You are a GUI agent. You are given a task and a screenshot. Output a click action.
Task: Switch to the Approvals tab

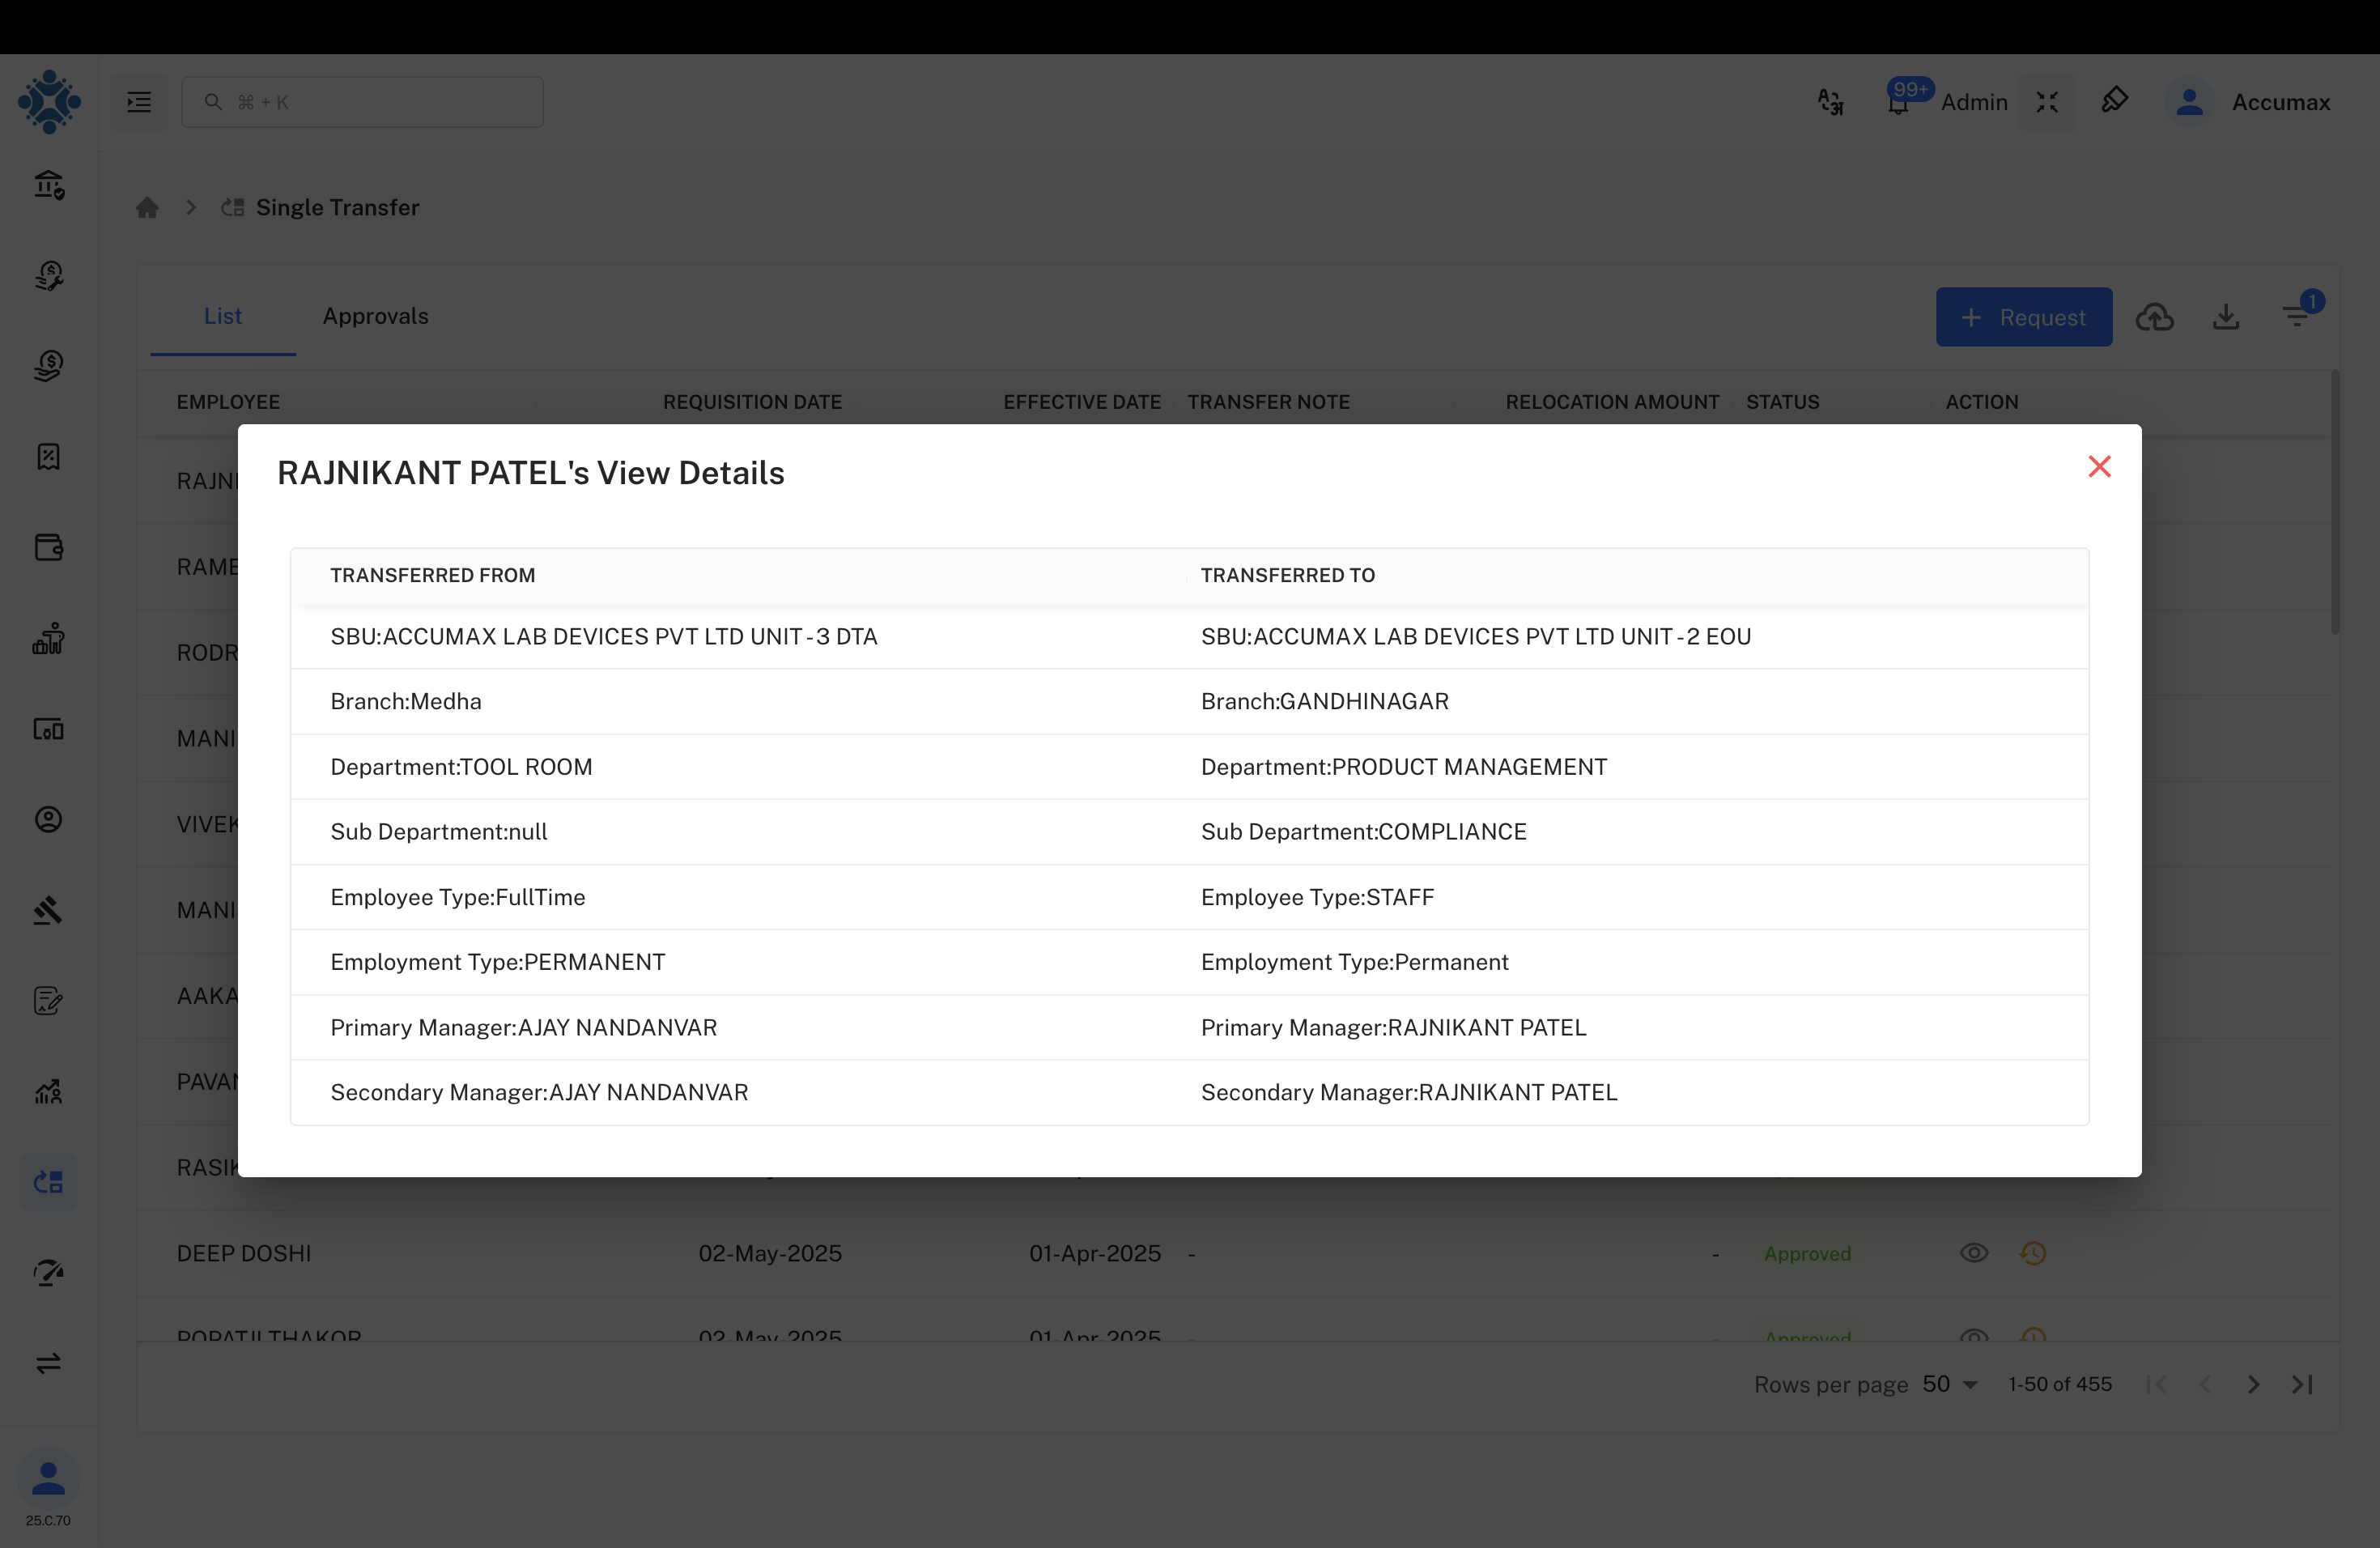pos(375,316)
